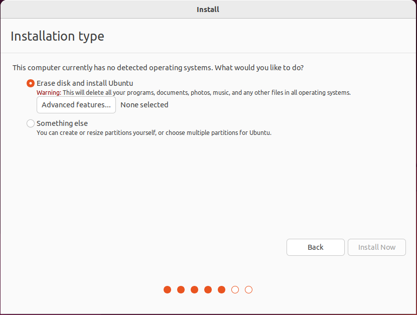Open the Advanced features dialog
The image size is (417, 315).
[76, 105]
